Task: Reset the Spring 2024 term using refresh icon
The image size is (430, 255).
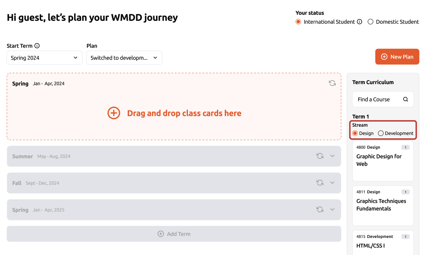Action: click(x=332, y=83)
